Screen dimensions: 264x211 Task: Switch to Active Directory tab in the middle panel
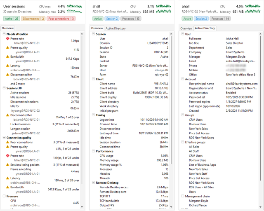pos(115,28)
